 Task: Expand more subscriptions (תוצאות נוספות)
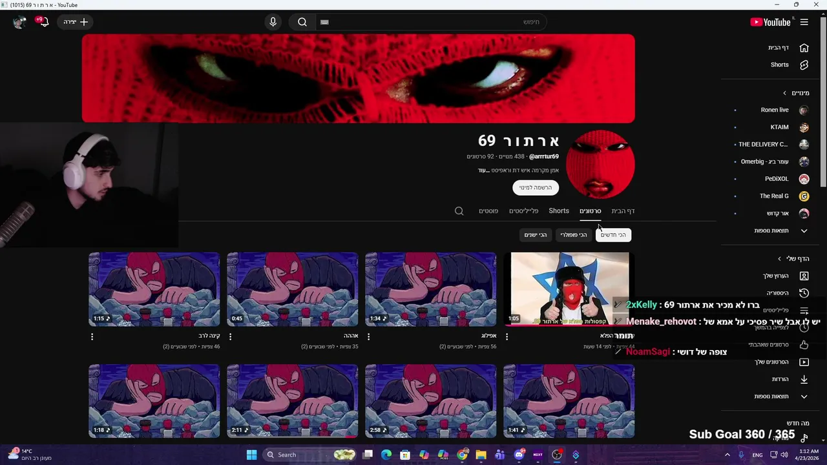(780, 231)
